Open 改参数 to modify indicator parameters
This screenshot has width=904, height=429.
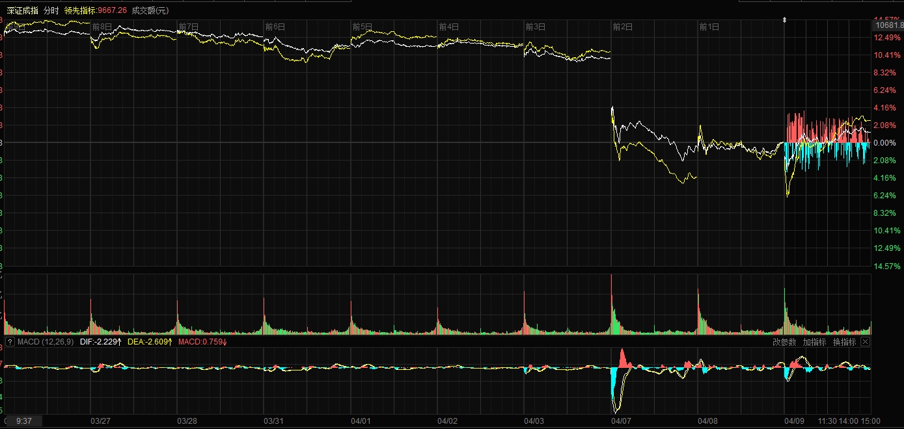tap(784, 342)
